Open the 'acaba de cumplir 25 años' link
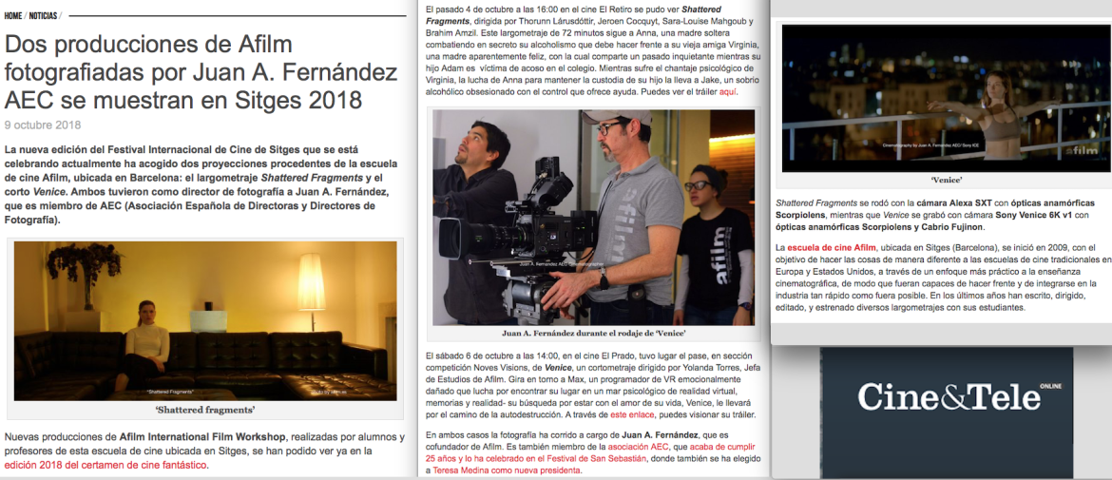This screenshot has width=1112, height=480. pyautogui.click(x=591, y=453)
